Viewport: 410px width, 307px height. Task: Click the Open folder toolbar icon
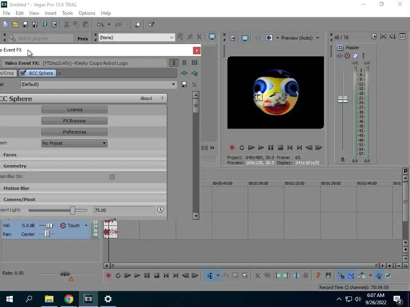[x=16, y=24]
